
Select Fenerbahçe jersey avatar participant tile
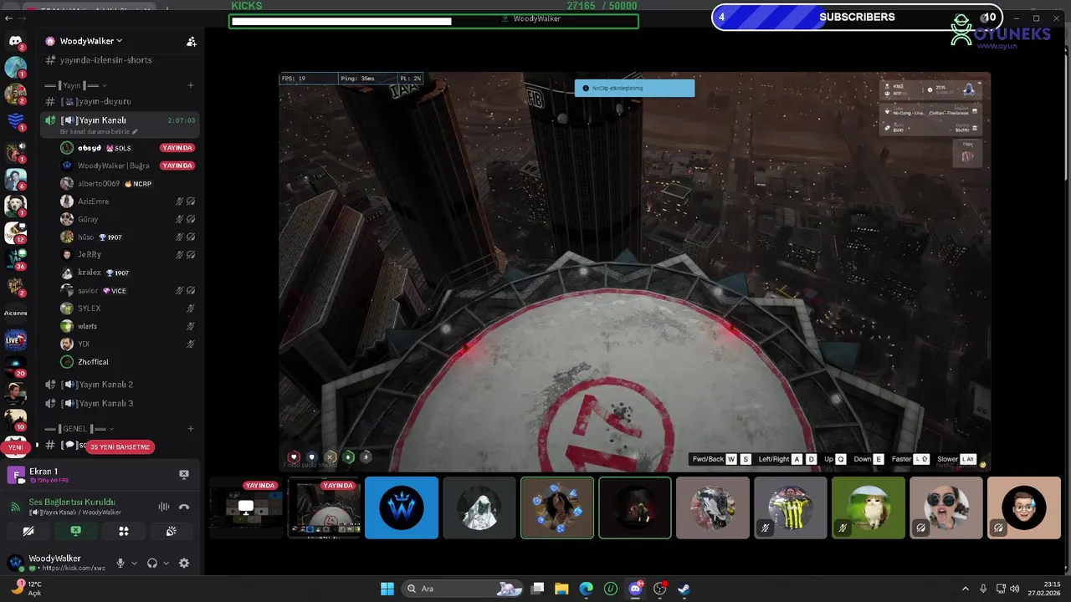[791, 508]
